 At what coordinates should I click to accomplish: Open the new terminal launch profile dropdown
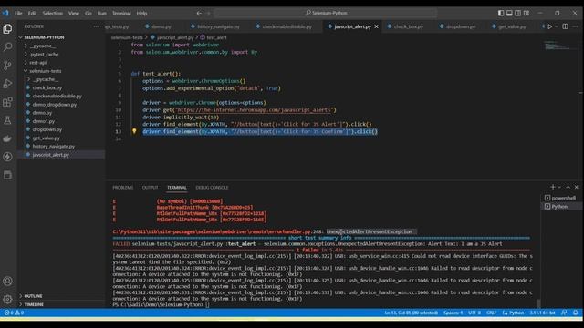point(559,187)
